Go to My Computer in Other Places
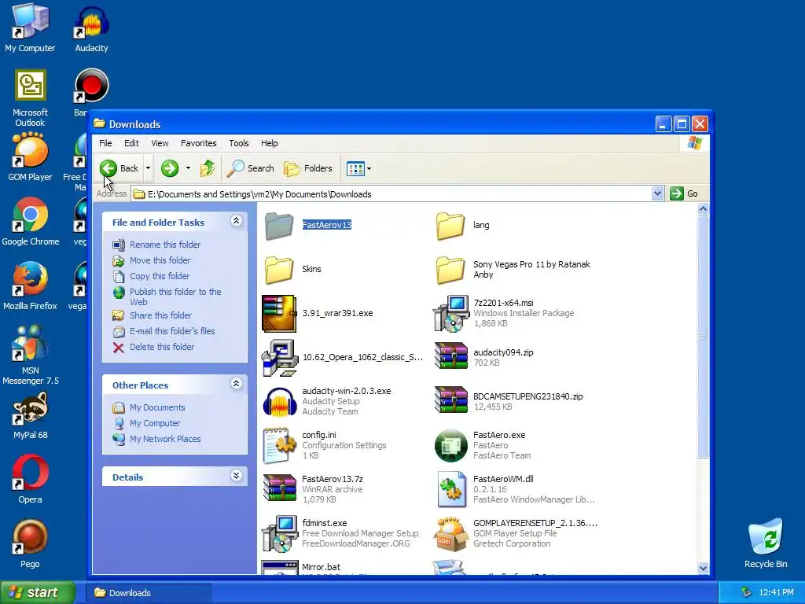The width and height of the screenshot is (805, 604). pyautogui.click(x=155, y=423)
